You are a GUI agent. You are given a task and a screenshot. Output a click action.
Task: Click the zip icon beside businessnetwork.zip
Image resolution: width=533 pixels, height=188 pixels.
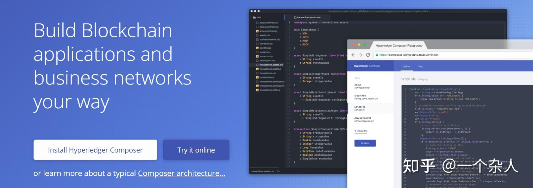tap(257, 40)
